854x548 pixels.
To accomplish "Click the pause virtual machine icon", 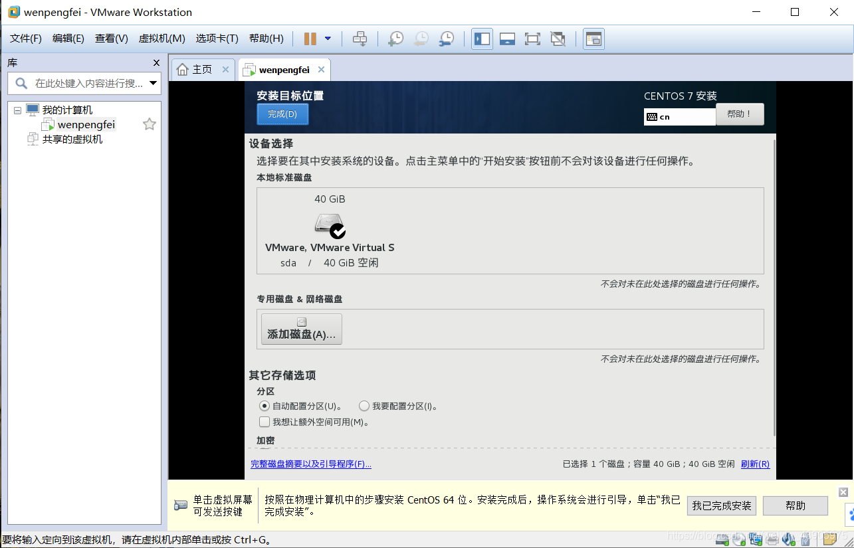I will tap(310, 39).
